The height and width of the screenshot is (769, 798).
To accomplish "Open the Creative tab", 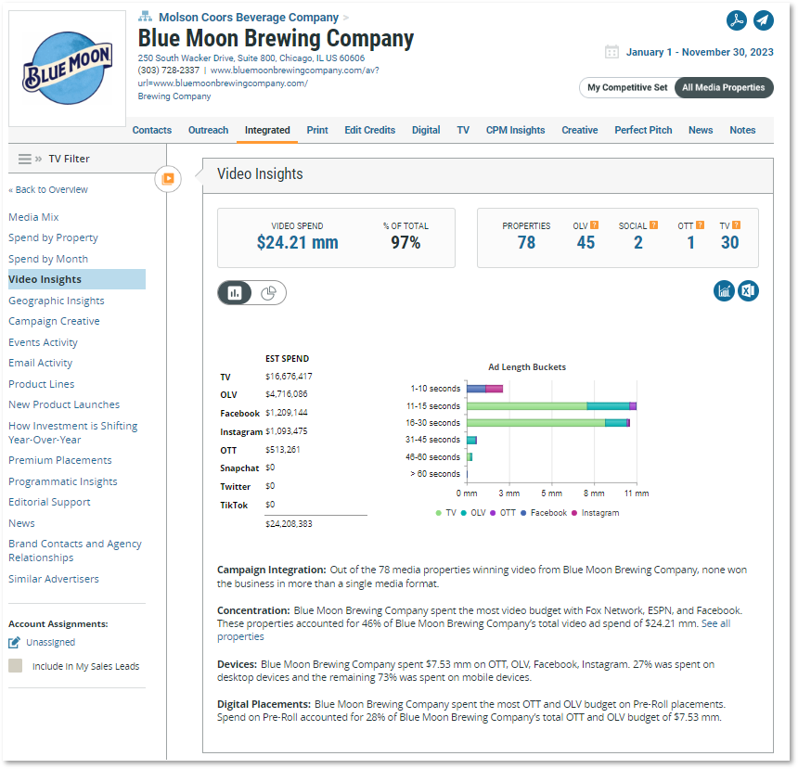I will point(580,130).
